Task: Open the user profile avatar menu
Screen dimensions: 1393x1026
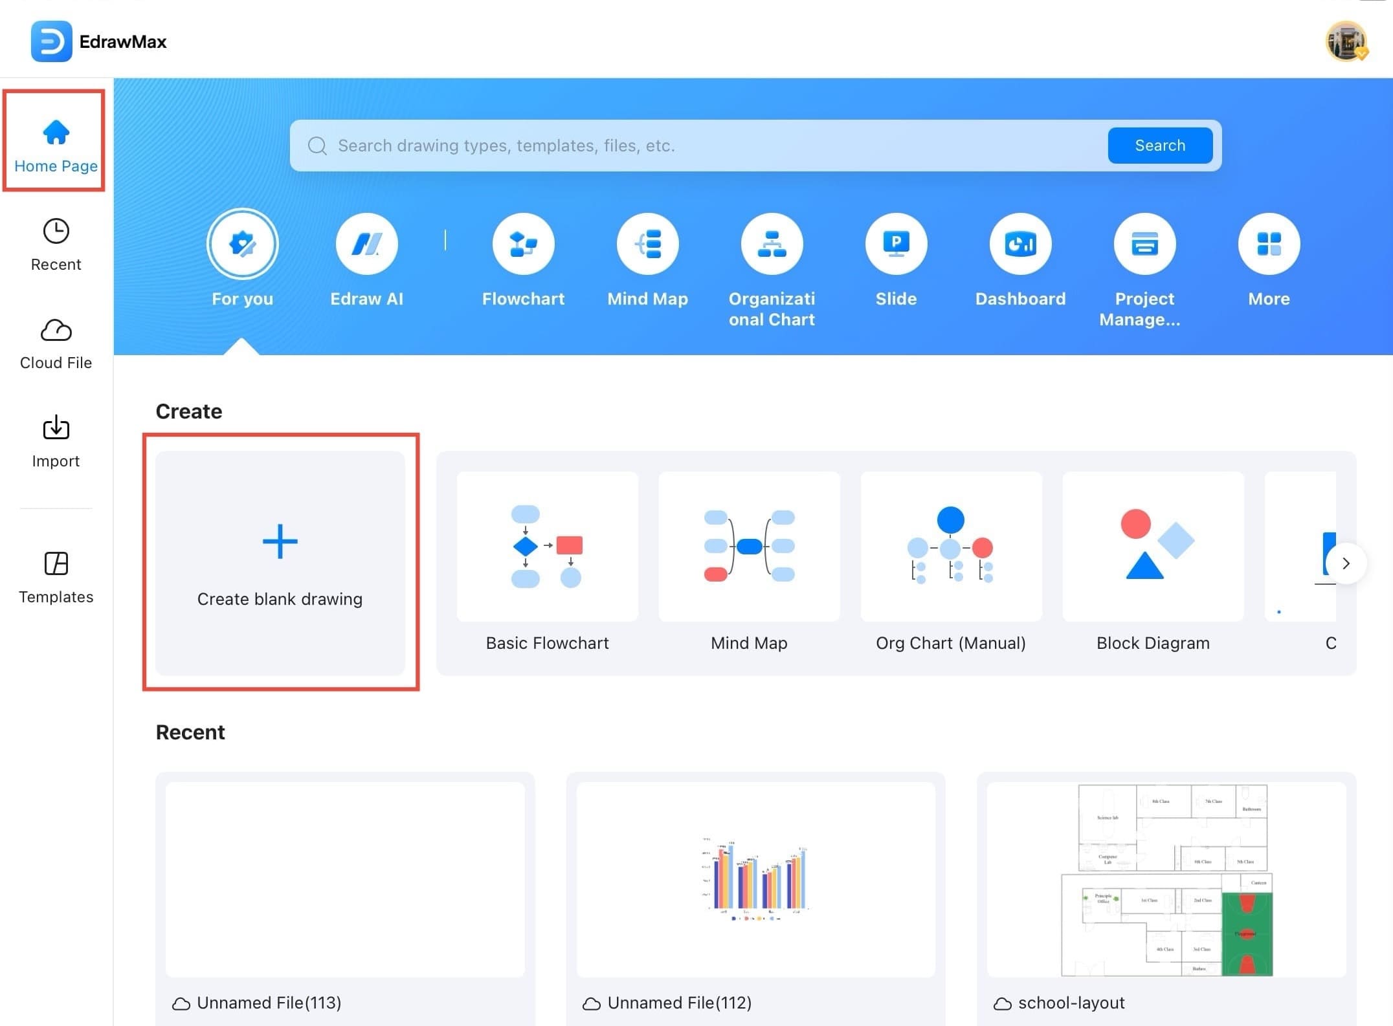Action: click(x=1346, y=41)
